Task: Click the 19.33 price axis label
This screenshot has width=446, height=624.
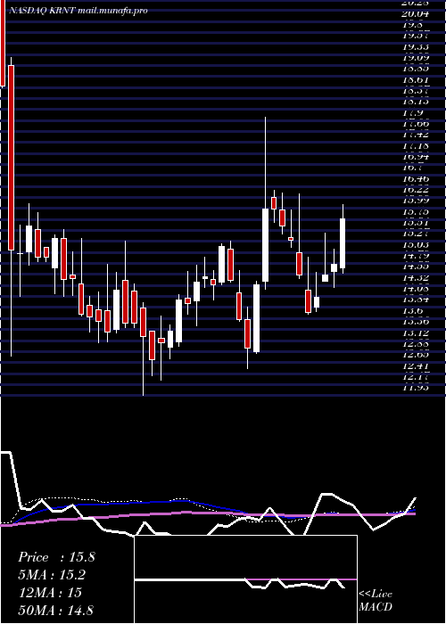Action: pyautogui.click(x=416, y=46)
